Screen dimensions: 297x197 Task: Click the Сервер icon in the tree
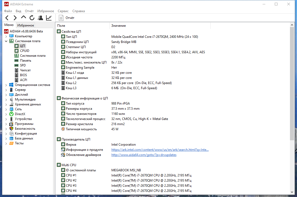[x=11, y=90]
